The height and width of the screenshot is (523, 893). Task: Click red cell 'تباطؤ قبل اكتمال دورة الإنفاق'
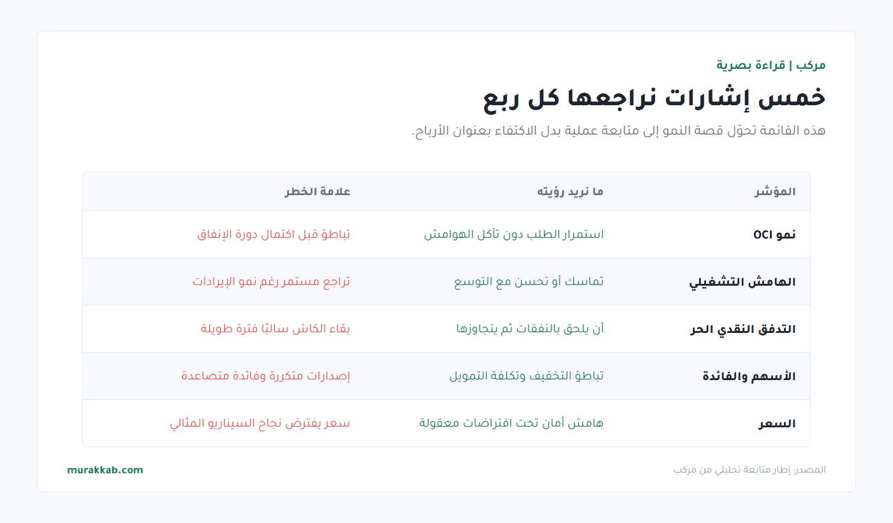pos(274,235)
